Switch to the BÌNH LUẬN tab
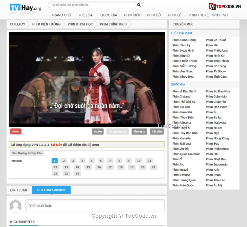247x227 pixels. [x=18, y=190]
